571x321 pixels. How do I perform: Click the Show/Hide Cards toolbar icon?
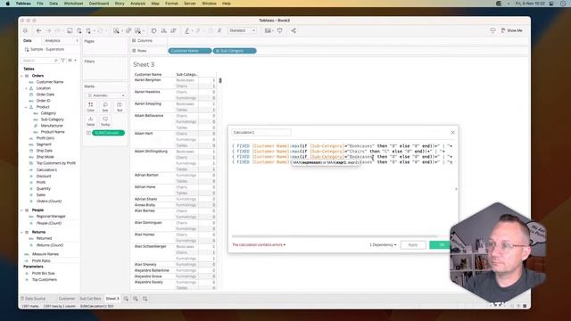pos(268,31)
